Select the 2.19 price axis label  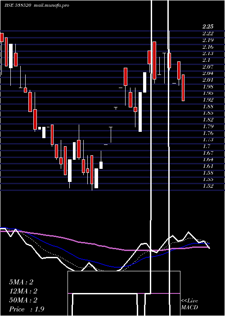(208, 40)
